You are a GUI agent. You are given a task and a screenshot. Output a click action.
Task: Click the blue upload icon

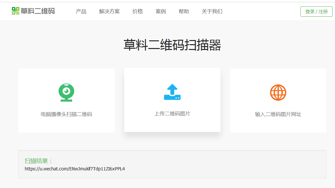coord(172,92)
